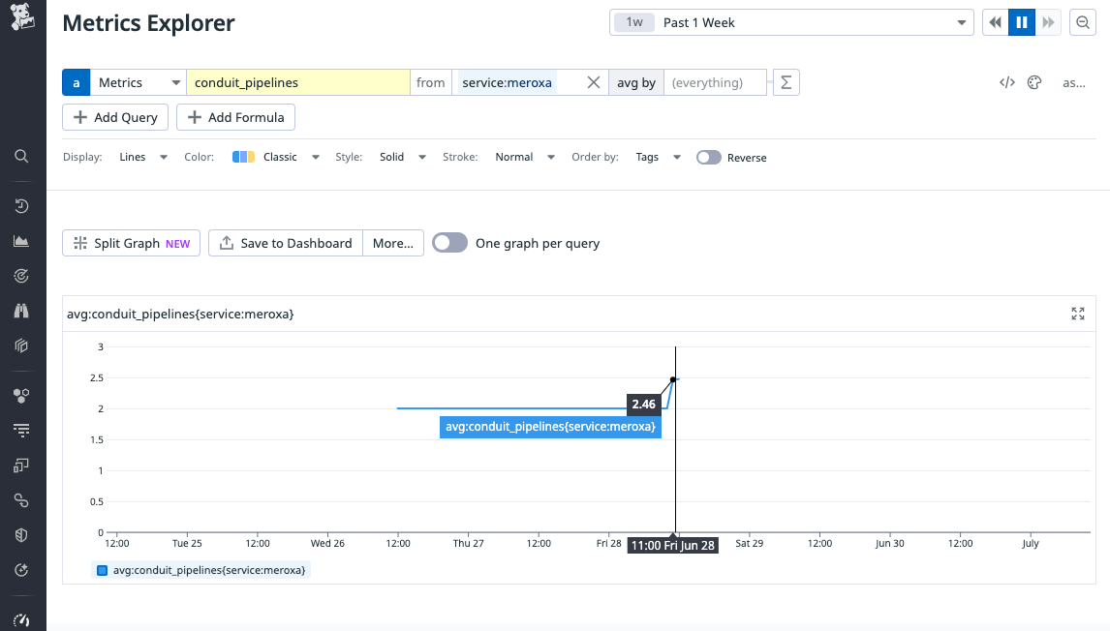The width and height of the screenshot is (1110, 631).
Task: Click the Datadog bone logo
Action: (x=21, y=16)
